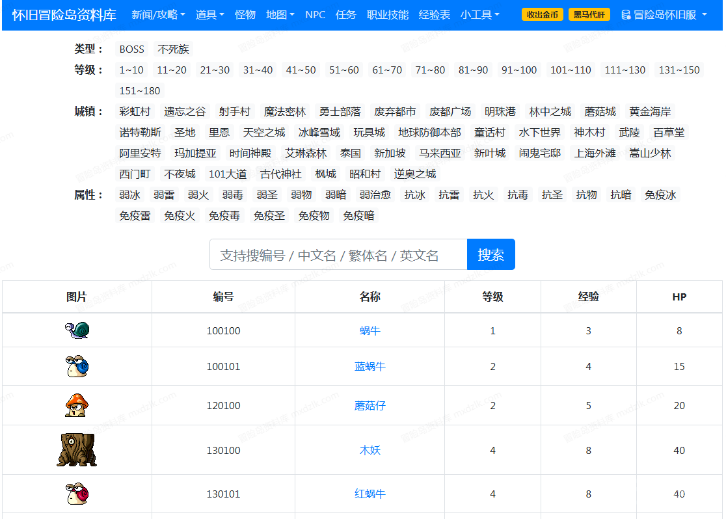The height and width of the screenshot is (519, 726).
Task: Select level range 151~180
Action: pyautogui.click(x=140, y=91)
